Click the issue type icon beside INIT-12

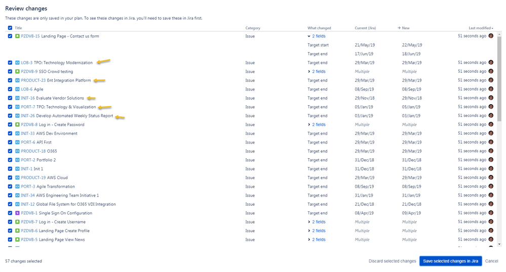click(x=17, y=204)
